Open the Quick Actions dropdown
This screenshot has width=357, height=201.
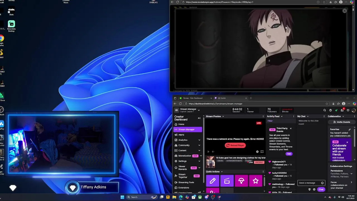click(222, 172)
